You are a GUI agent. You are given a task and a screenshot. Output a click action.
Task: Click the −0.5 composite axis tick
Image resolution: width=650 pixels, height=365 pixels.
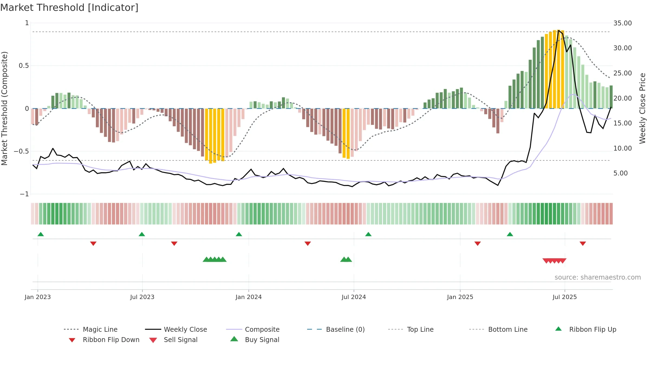21,151
